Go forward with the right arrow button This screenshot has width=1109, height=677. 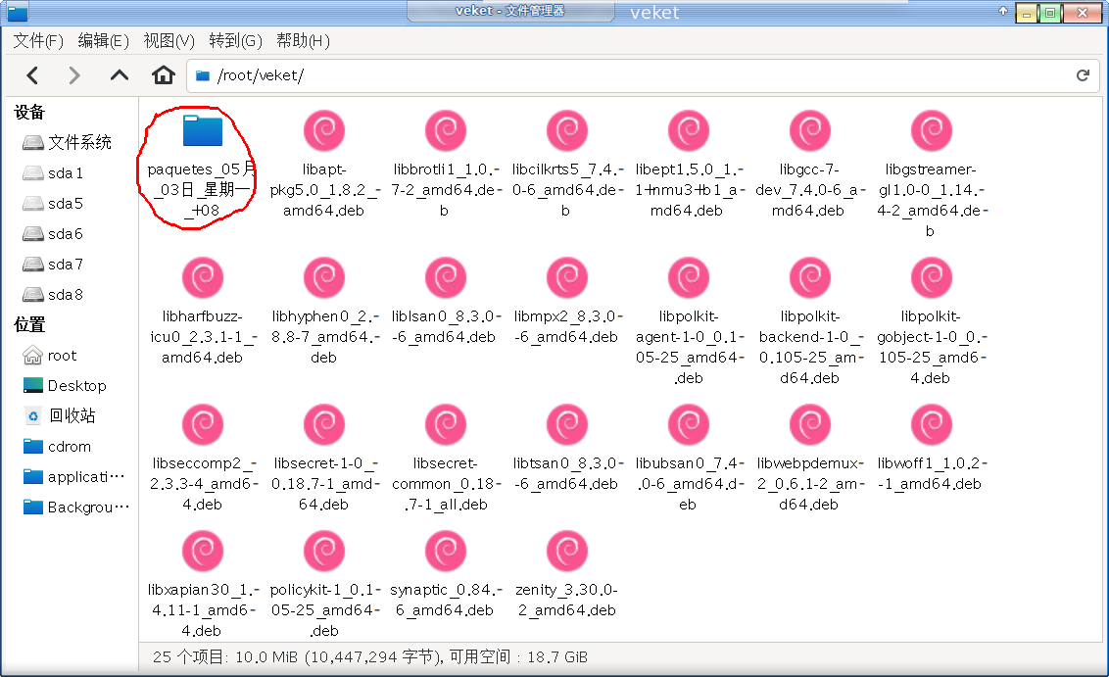[x=74, y=75]
